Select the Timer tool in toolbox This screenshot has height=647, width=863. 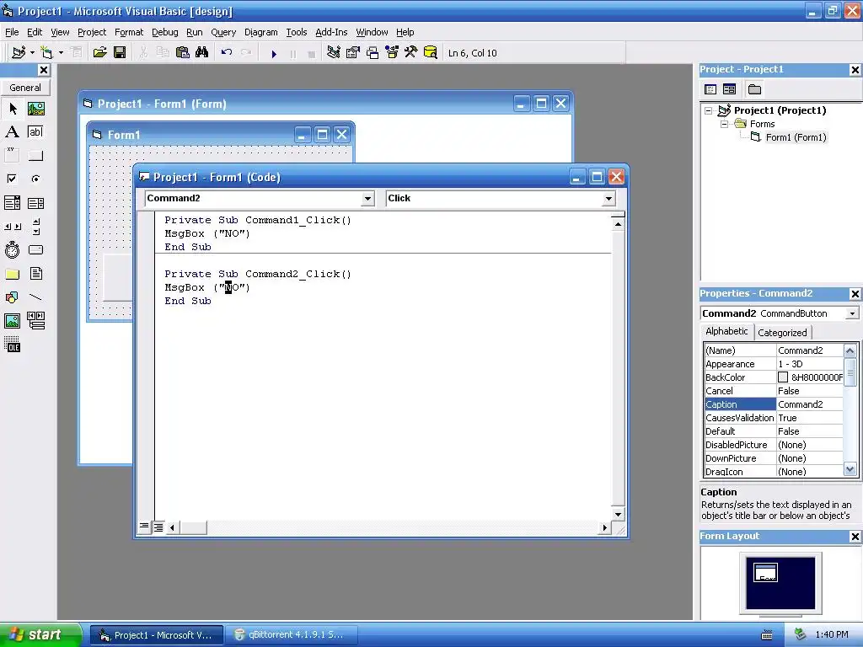12,249
